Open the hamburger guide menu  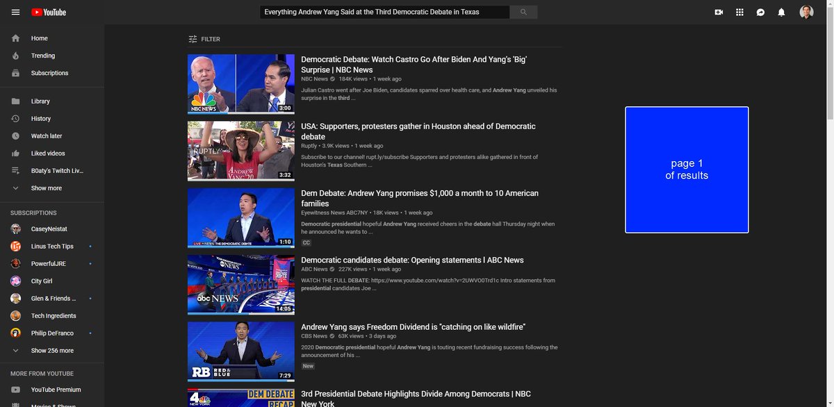click(15, 13)
